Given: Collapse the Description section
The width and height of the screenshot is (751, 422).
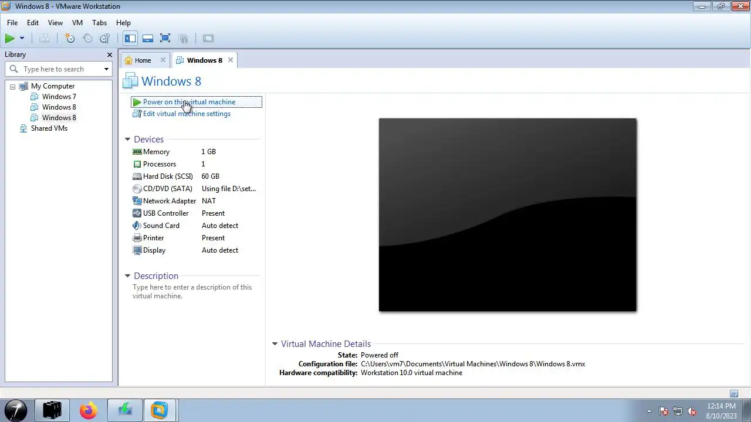Looking at the screenshot, I should [x=127, y=276].
